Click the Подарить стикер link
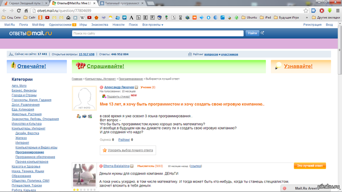This screenshot has height=192, width=342. [118, 96]
